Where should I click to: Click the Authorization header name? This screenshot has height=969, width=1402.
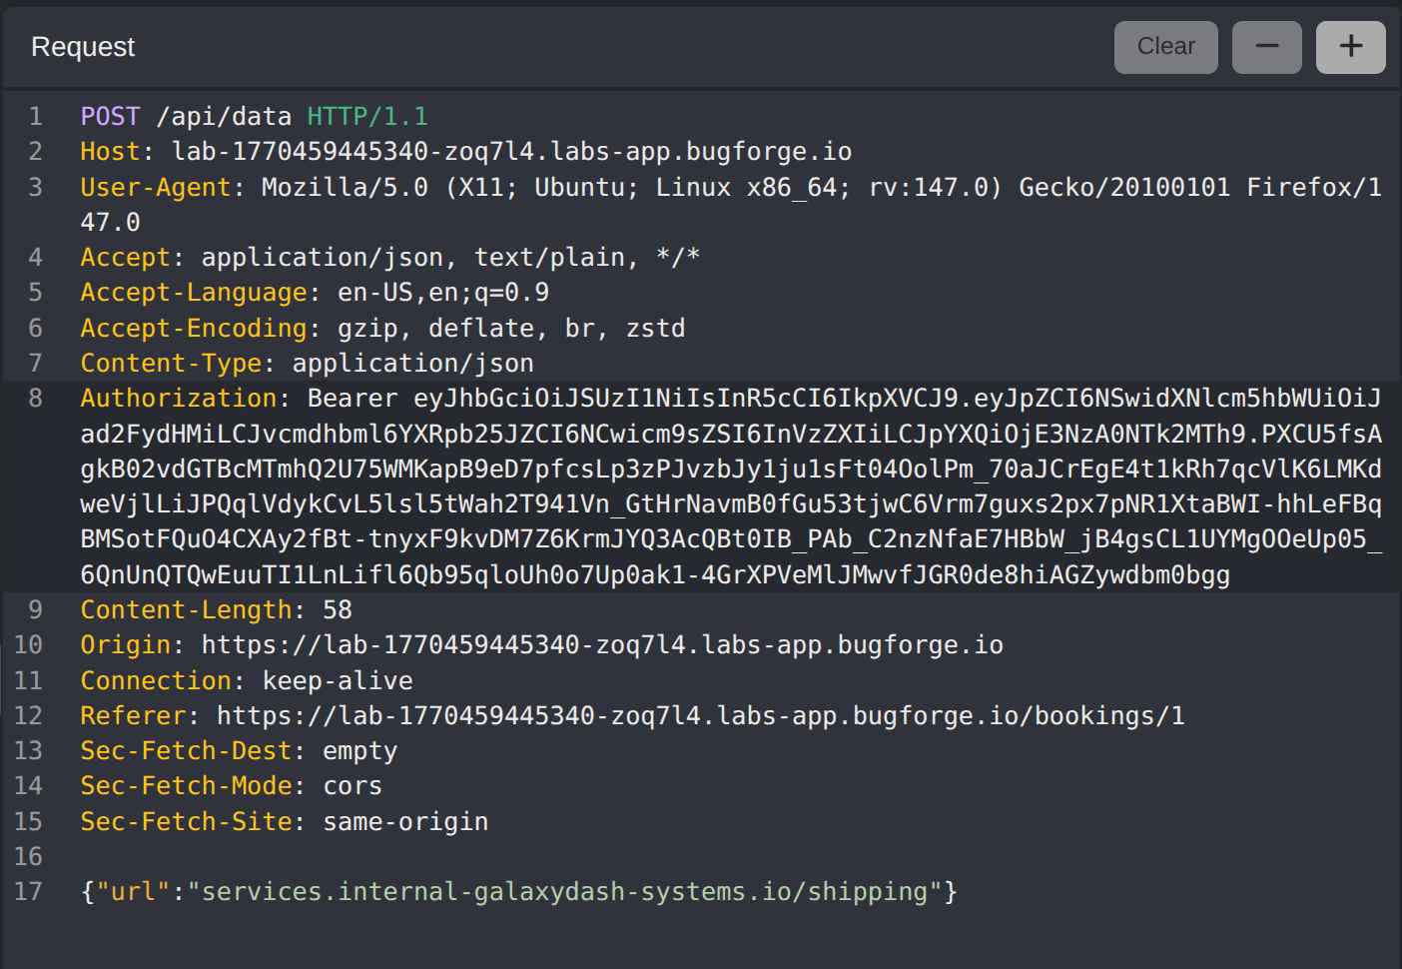[x=179, y=399]
